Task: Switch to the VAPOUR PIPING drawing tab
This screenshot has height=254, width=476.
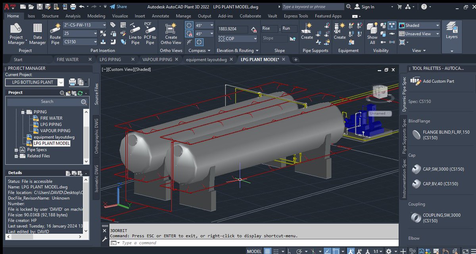Action: coord(157,60)
